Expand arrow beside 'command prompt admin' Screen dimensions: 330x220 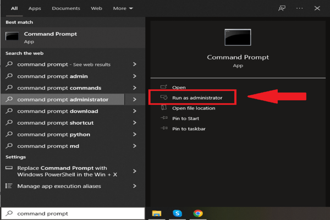(135, 76)
